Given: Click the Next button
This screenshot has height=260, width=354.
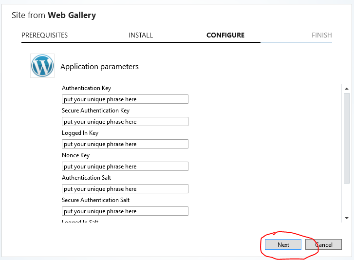Looking at the screenshot, I should coord(283,244).
